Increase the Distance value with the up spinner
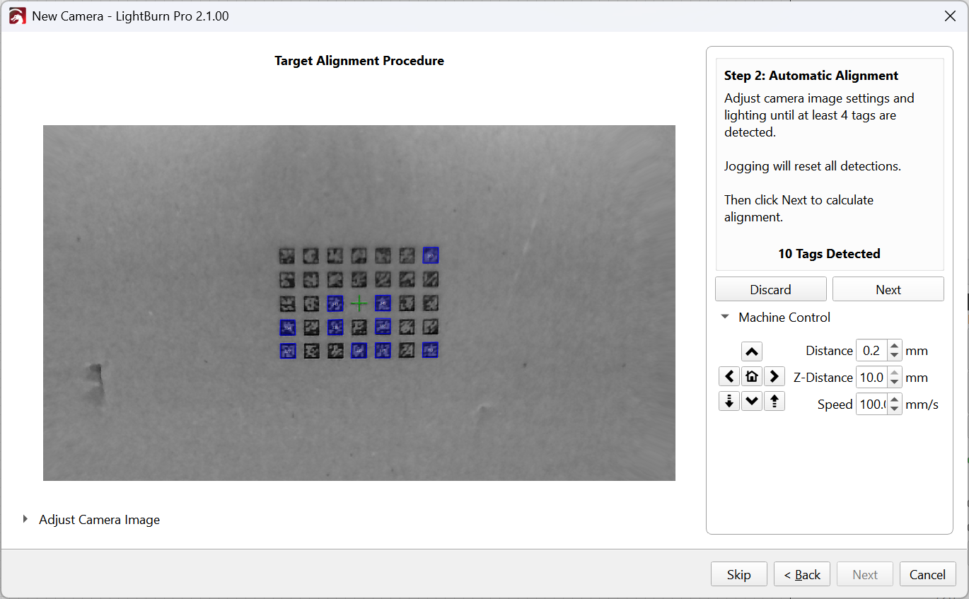 point(895,347)
